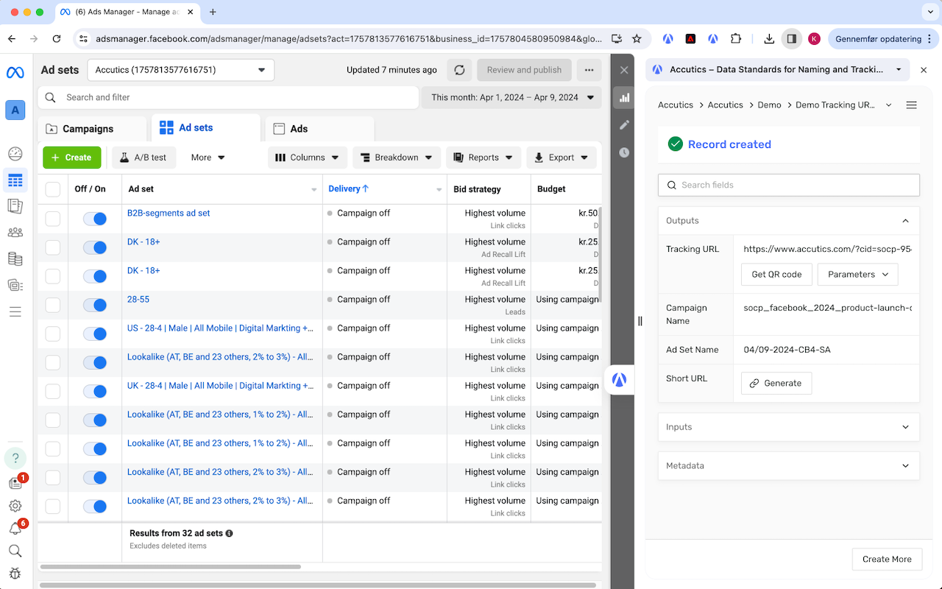Open Billing stack icon in sidebar

pyautogui.click(x=15, y=258)
